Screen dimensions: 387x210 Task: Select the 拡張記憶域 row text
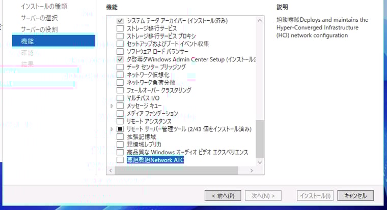pyautogui.click(x=142, y=137)
